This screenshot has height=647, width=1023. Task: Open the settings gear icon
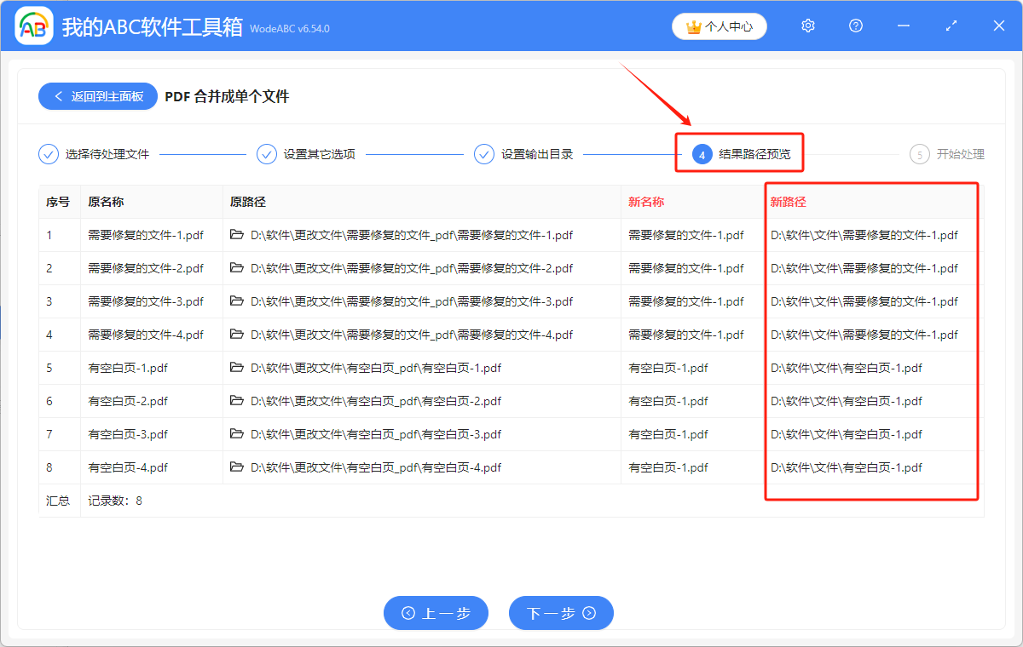click(x=807, y=26)
